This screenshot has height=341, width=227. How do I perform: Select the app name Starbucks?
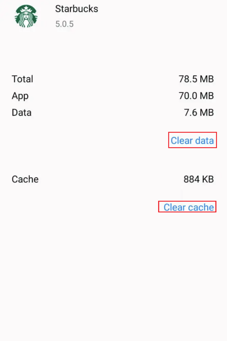tap(77, 9)
